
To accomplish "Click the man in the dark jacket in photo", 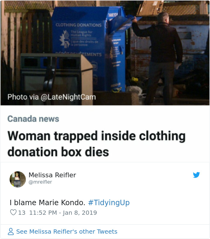I will (x=159, y=58).
